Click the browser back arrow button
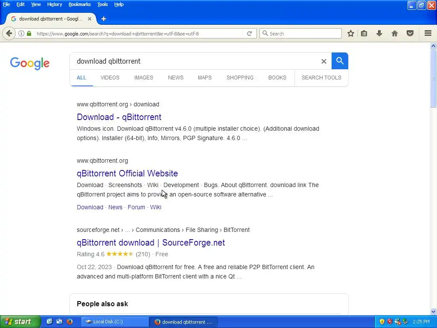Viewport: 437px width, 328px height. coord(9,33)
